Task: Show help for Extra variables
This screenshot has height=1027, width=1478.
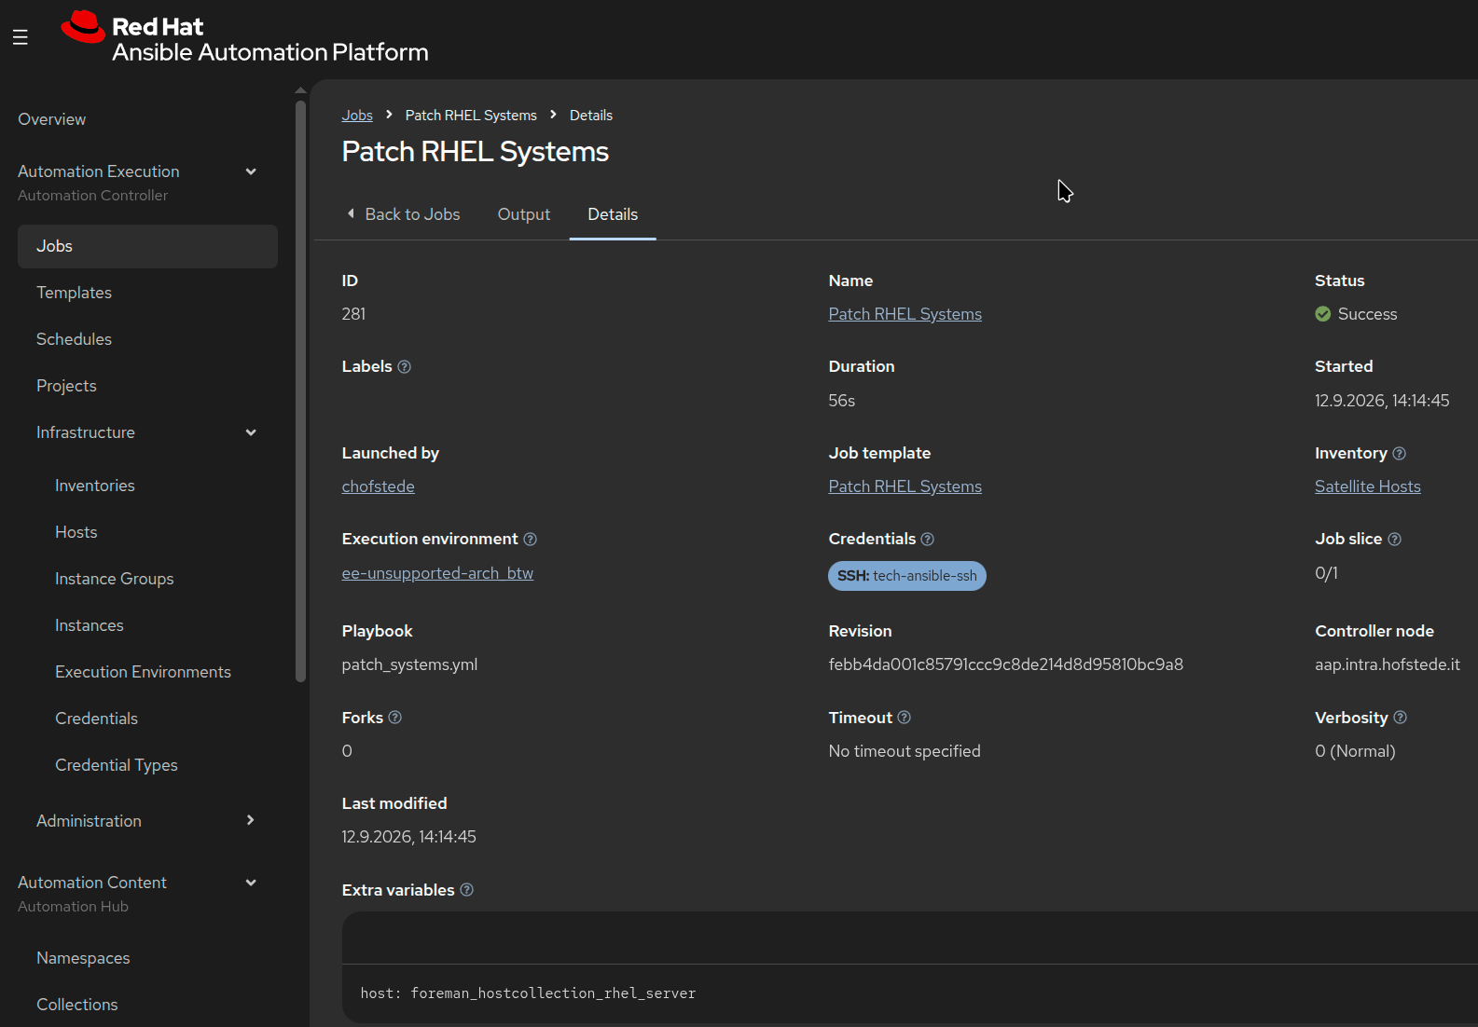Action: point(466,890)
